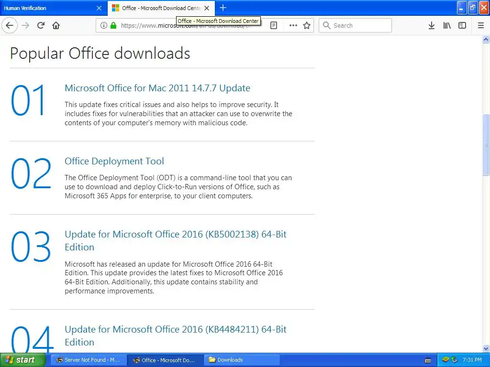Viewport: 490px width, 367px height.
Task: Select the Office - Microsoft Download Center tab
Action: [161, 8]
